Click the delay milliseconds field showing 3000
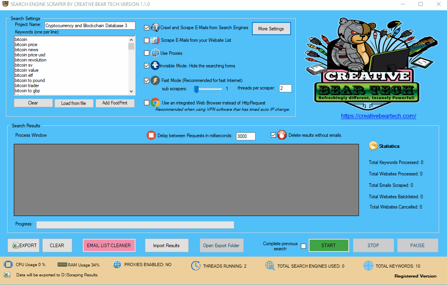This screenshot has width=447, height=285. coord(246,136)
